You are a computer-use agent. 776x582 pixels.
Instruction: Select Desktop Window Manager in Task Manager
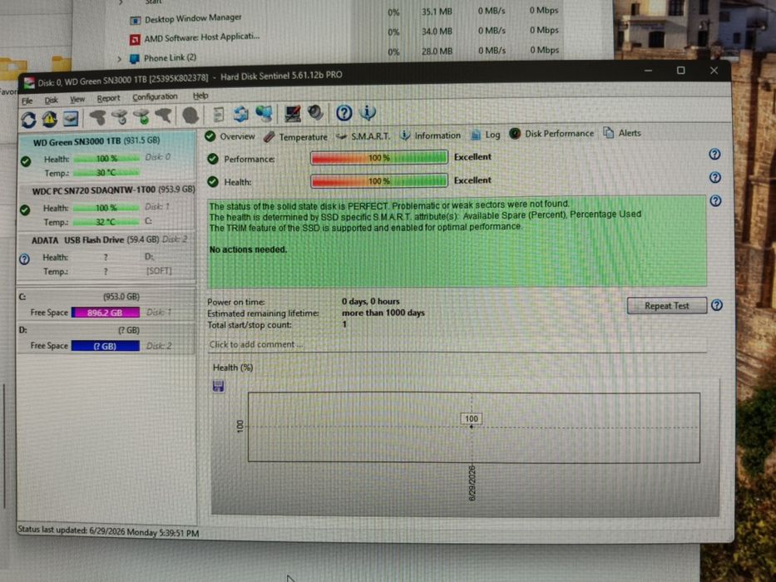click(x=193, y=18)
